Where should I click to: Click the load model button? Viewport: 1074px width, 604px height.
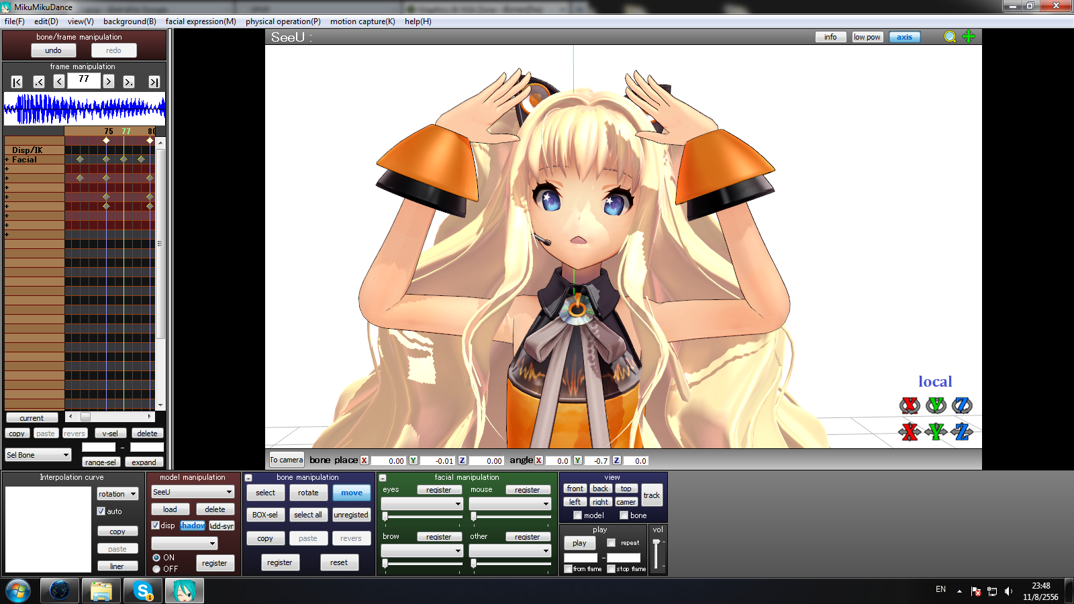(170, 509)
